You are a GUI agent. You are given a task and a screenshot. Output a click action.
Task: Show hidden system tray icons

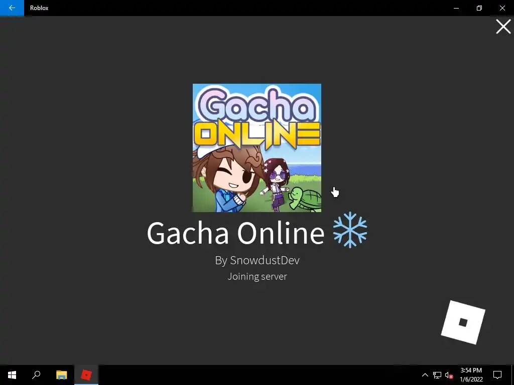coord(425,375)
